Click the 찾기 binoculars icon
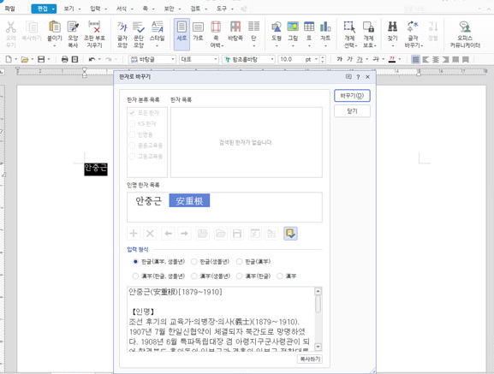This screenshot has width=494, height=374. pos(392,27)
